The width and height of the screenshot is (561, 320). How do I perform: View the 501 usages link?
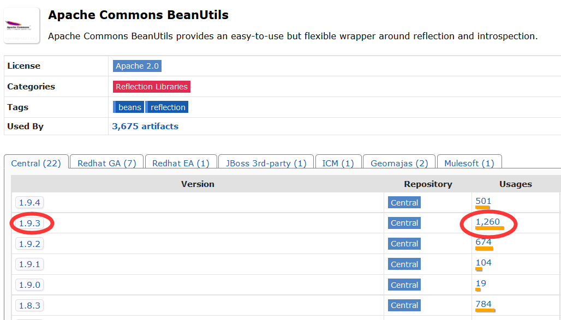[x=483, y=201]
